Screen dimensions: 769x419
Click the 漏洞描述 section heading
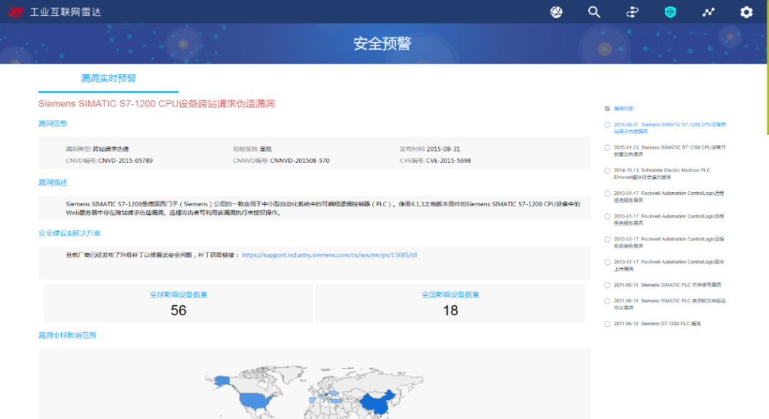pyautogui.click(x=53, y=183)
